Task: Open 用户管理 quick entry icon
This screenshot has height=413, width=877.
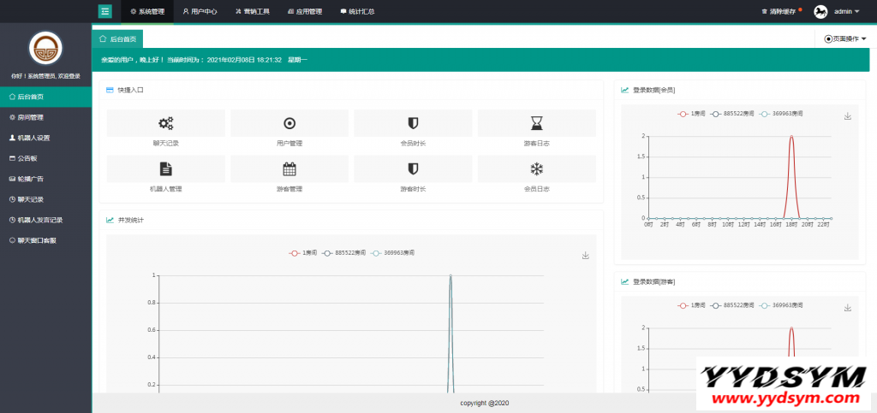Action: [289, 123]
